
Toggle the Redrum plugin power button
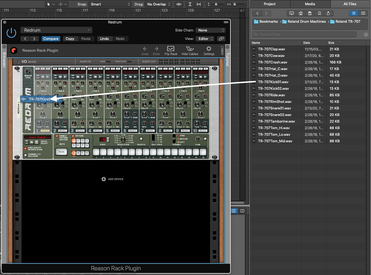(11, 33)
